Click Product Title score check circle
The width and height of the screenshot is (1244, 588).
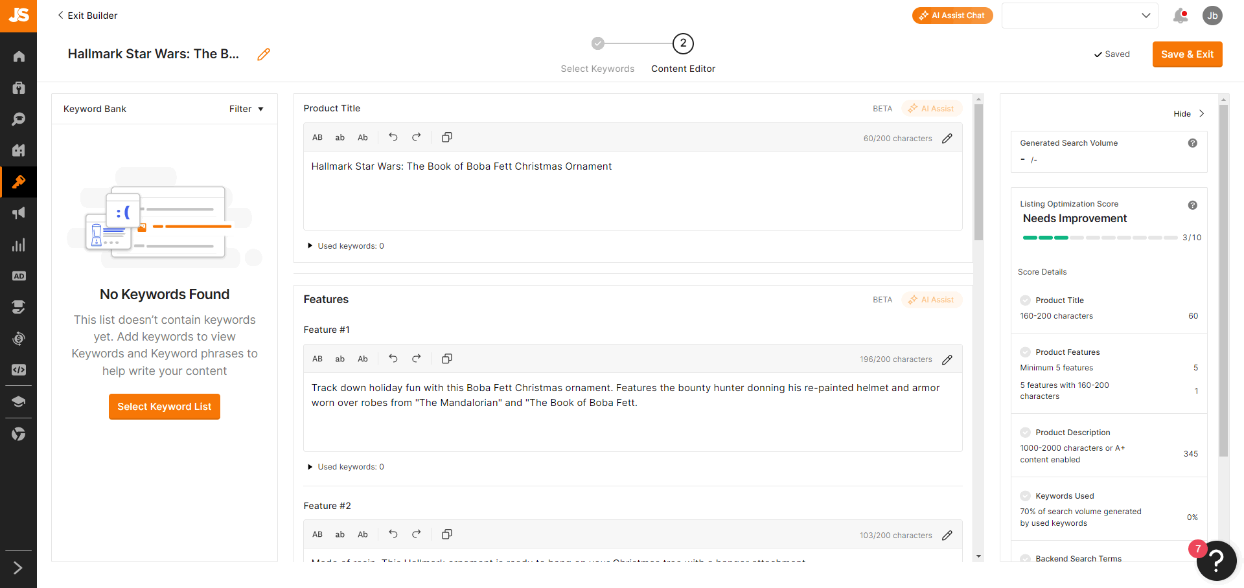click(x=1025, y=300)
